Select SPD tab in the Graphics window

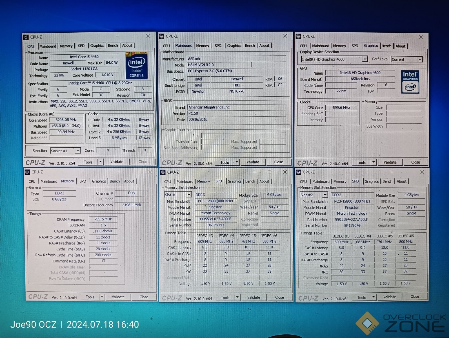(355, 46)
